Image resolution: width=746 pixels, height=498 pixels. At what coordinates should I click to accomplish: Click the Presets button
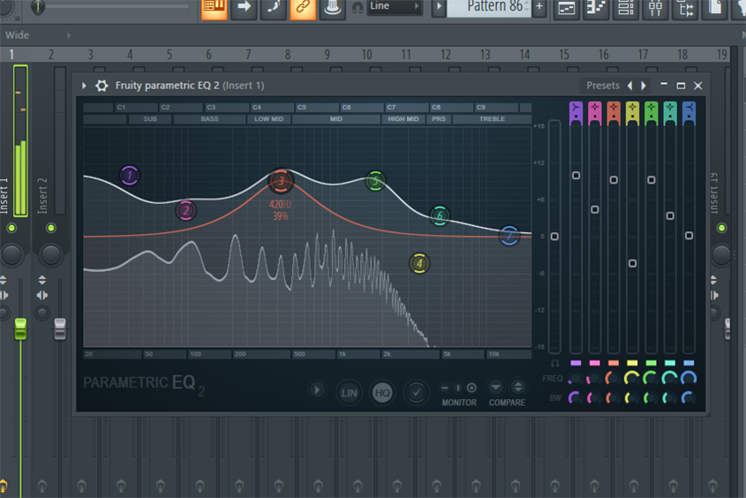pos(602,86)
